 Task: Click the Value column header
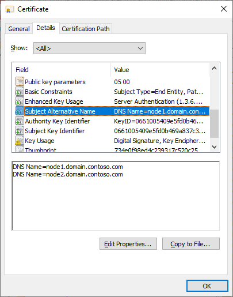(160, 70)
